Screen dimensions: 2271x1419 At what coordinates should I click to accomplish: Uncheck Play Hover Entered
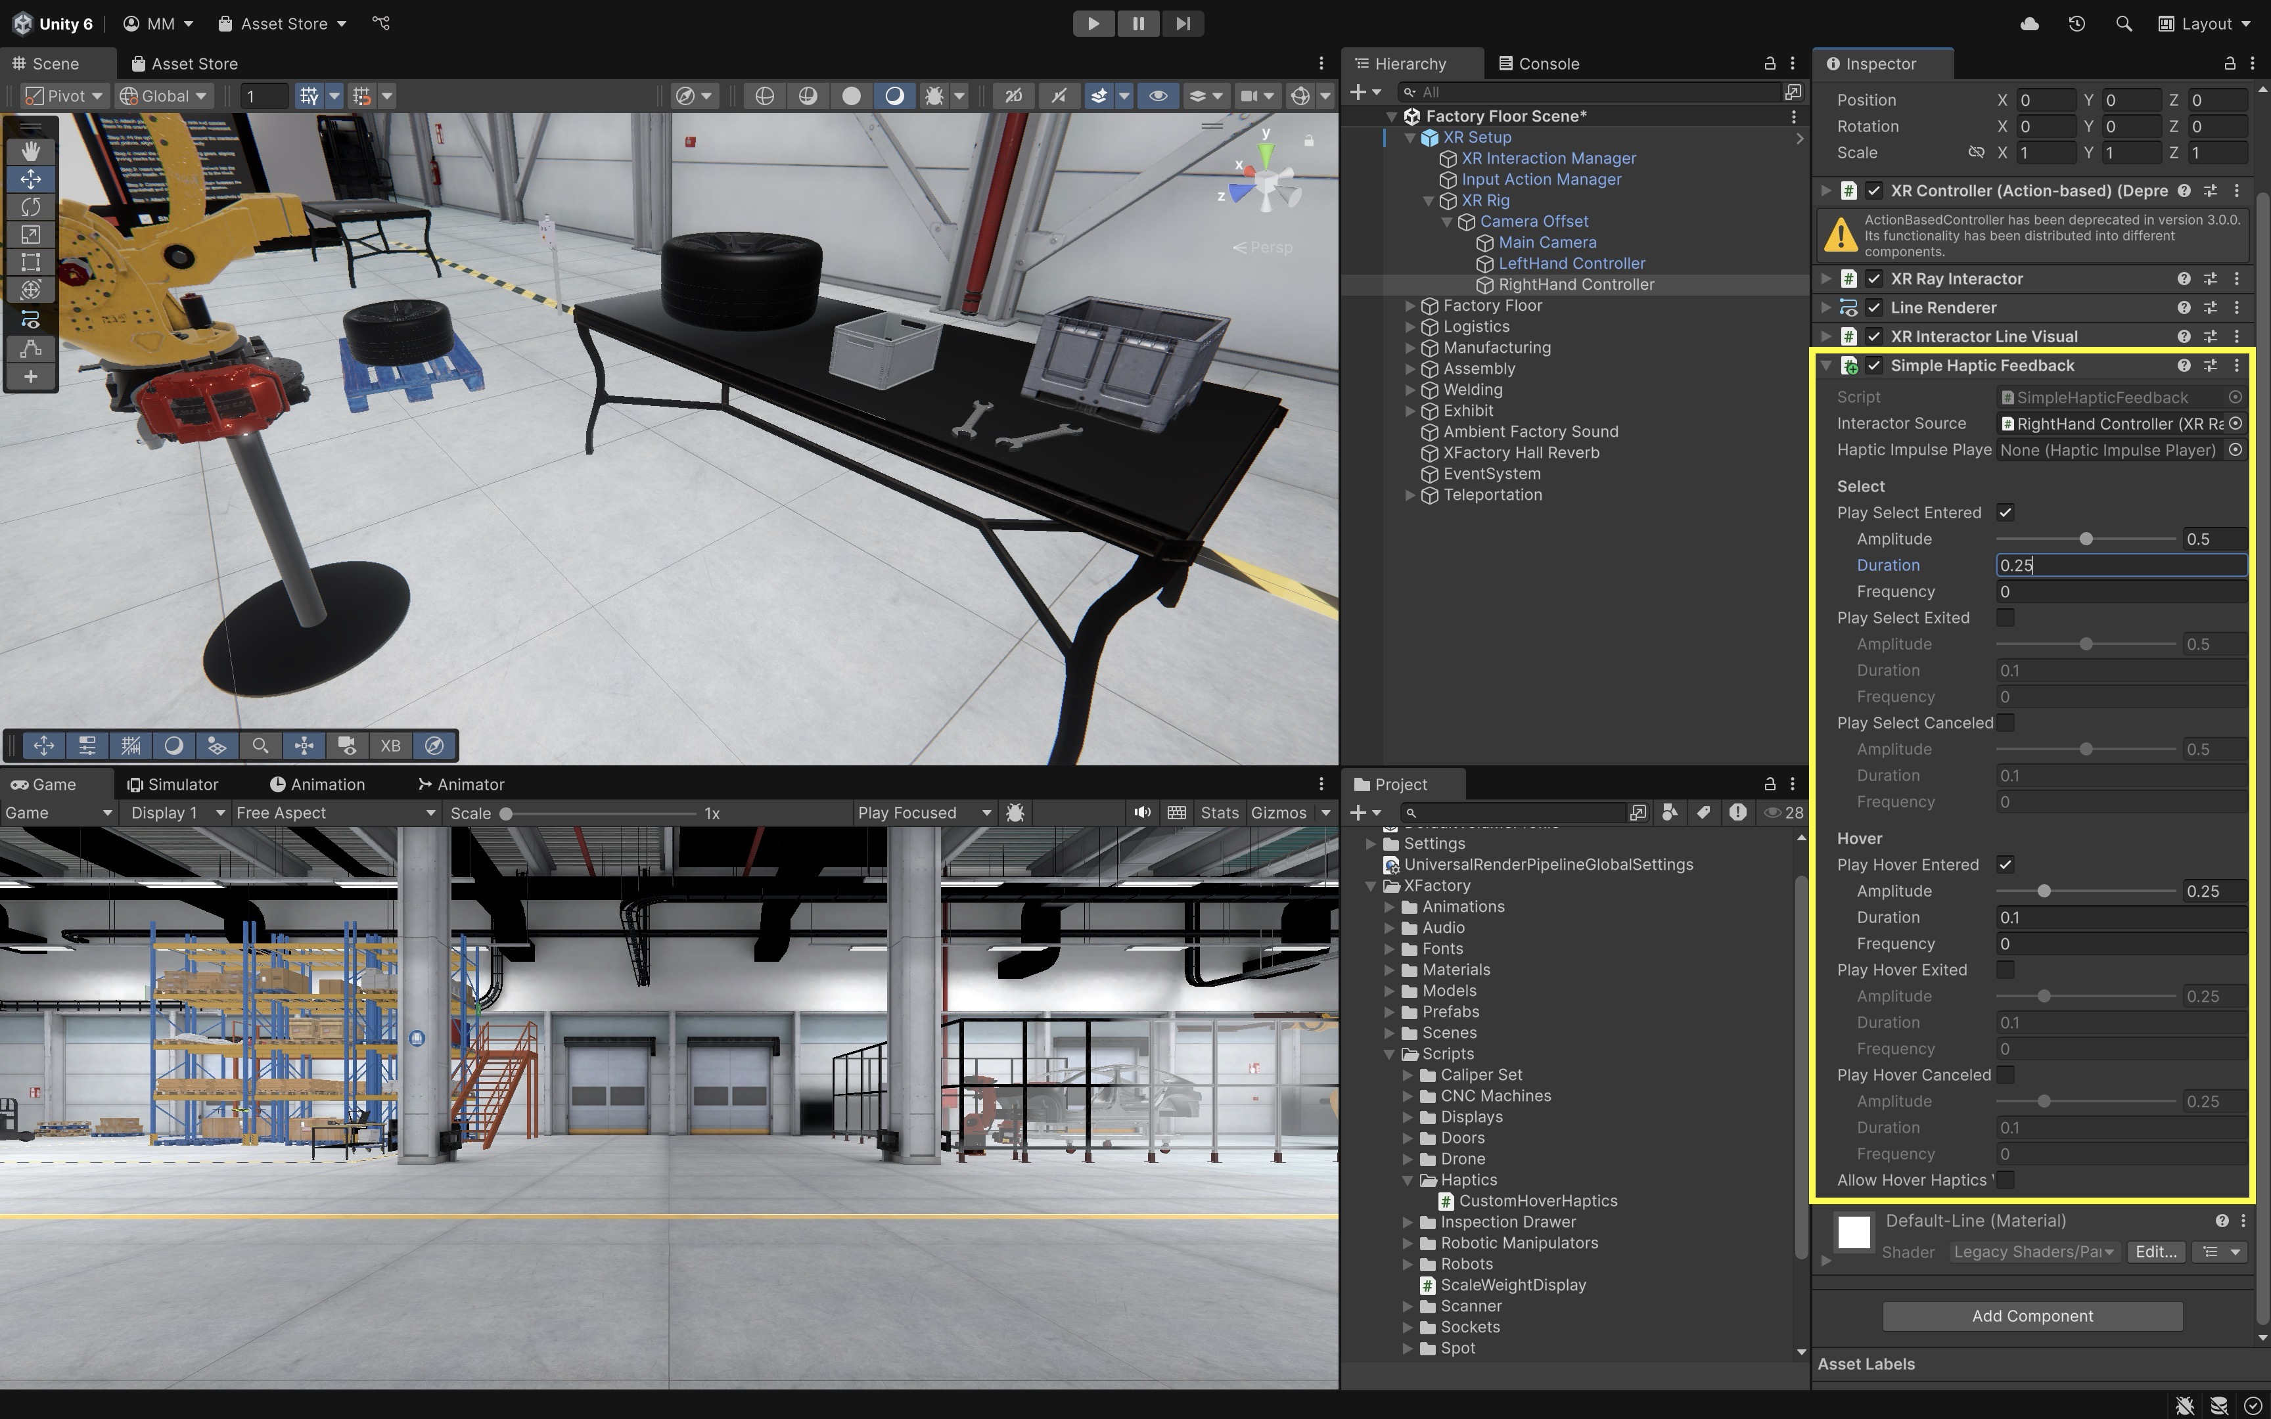[x=2006, y=865]
